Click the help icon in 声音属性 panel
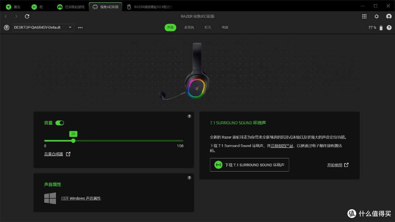The image size is (395, 222). point(189,178)
